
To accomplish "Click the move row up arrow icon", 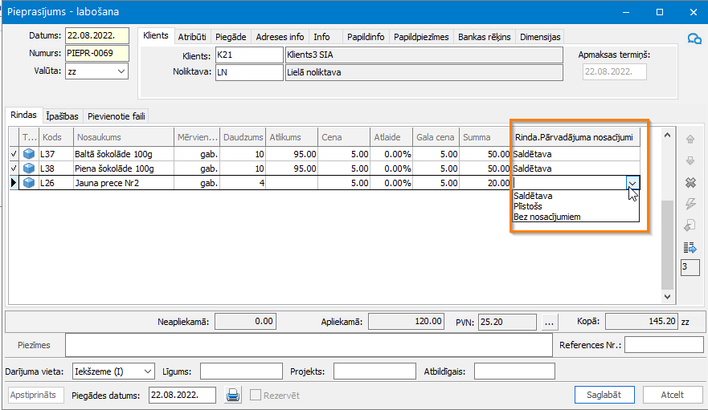I will tap(689, 139).
